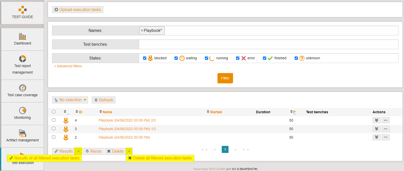Choose Results of all filtered execution tasks
Screen dimensions: 404x171
click(44, 158)
